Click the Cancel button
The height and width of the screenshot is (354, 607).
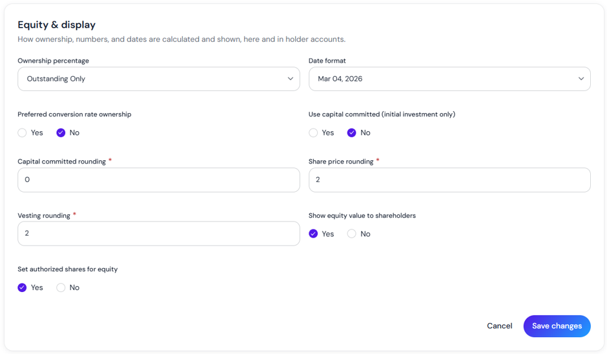[499, 326]
